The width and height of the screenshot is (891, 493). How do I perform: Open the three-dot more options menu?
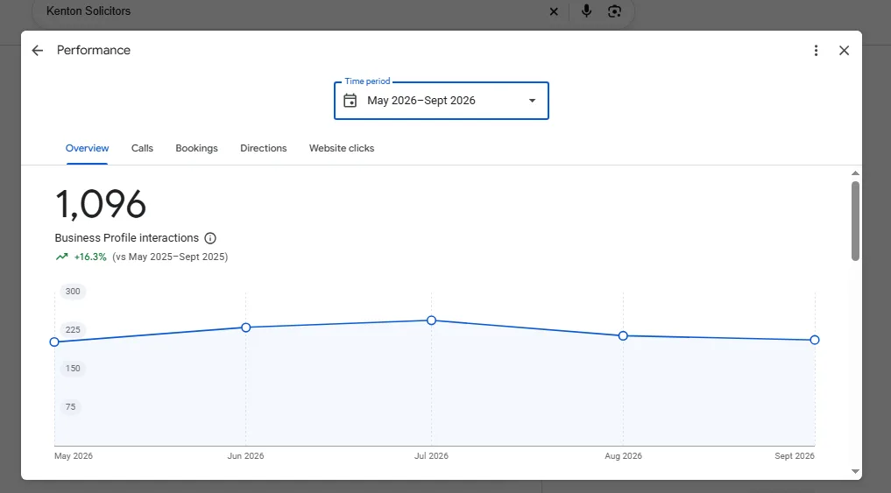(816, 51)
